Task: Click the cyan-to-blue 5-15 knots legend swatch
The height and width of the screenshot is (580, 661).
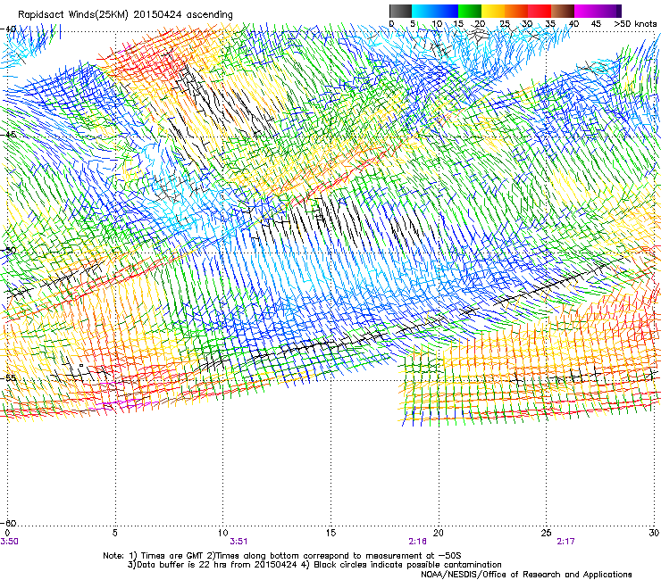Action: (x=435, y=11)
